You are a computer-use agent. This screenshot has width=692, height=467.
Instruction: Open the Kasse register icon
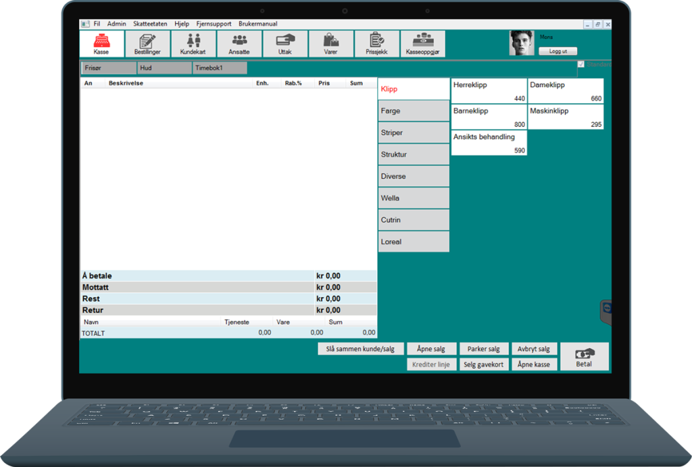(101, 44)
